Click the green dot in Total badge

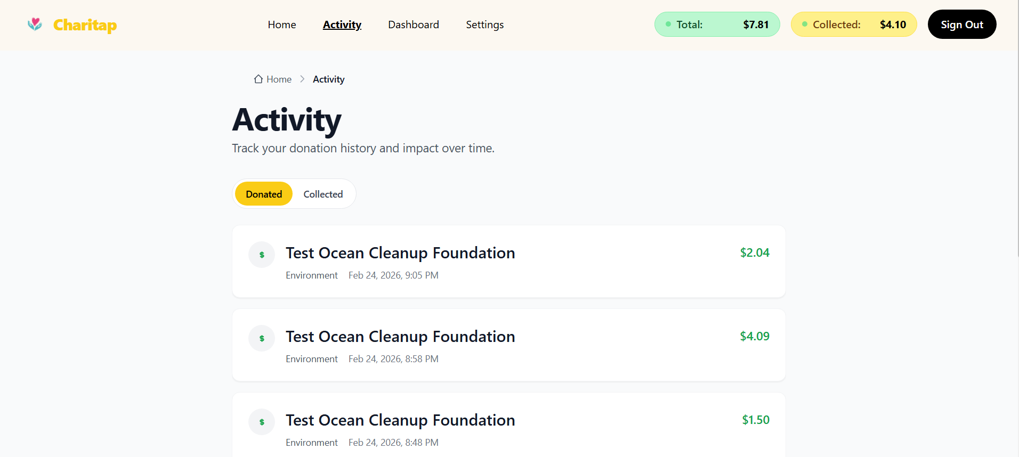[668, 24]
